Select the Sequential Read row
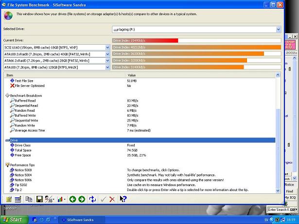This screenshot has height=224, width=299. (140, 105)
